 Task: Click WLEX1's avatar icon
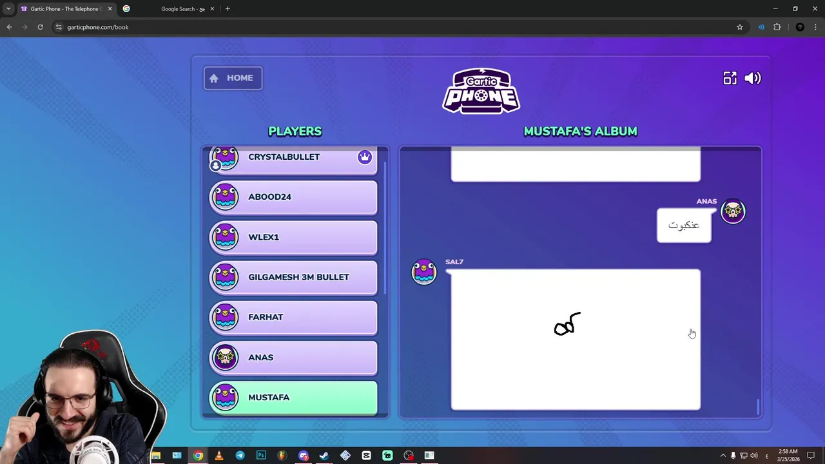click(226, 237)
